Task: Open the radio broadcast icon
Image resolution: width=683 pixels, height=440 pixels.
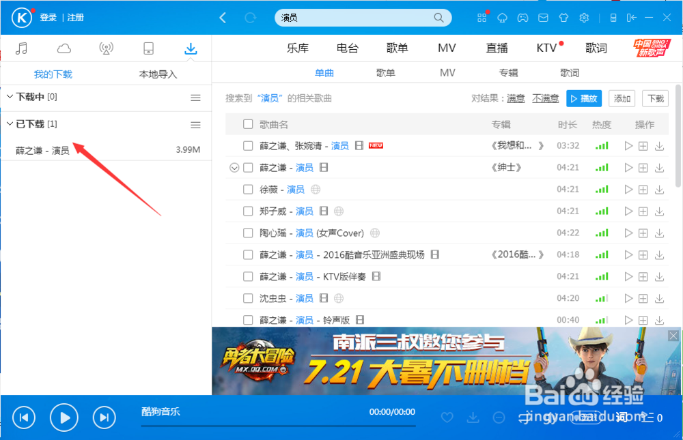Action: [106, 48]
